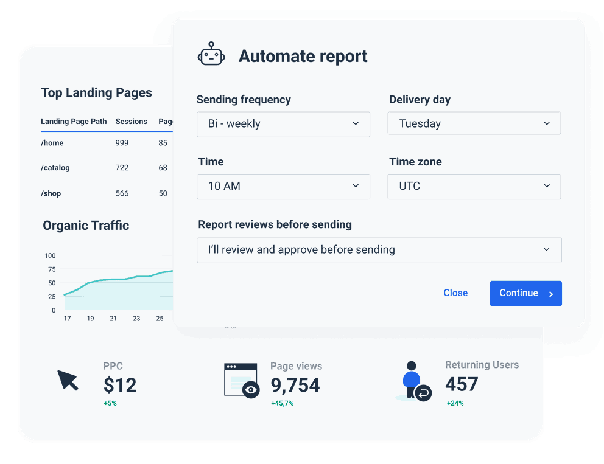
Task: Open the Delivery day selector showing Tuesday
Action: click(x=474, y=123)
